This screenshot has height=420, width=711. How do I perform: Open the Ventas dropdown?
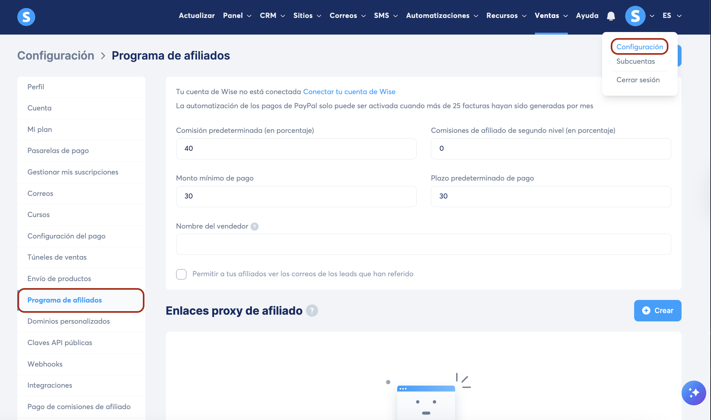coord(551,16)
